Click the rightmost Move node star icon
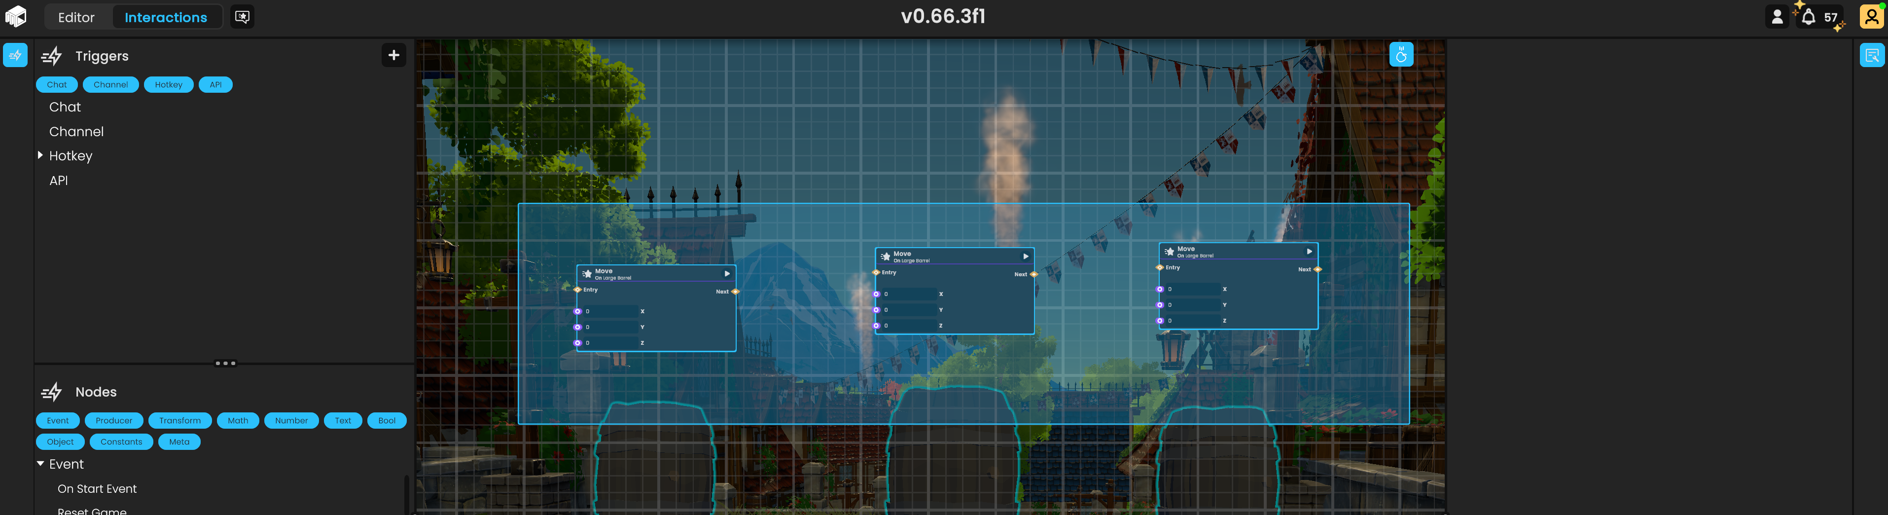1888x515 pixels. (x=1169, y=252)
